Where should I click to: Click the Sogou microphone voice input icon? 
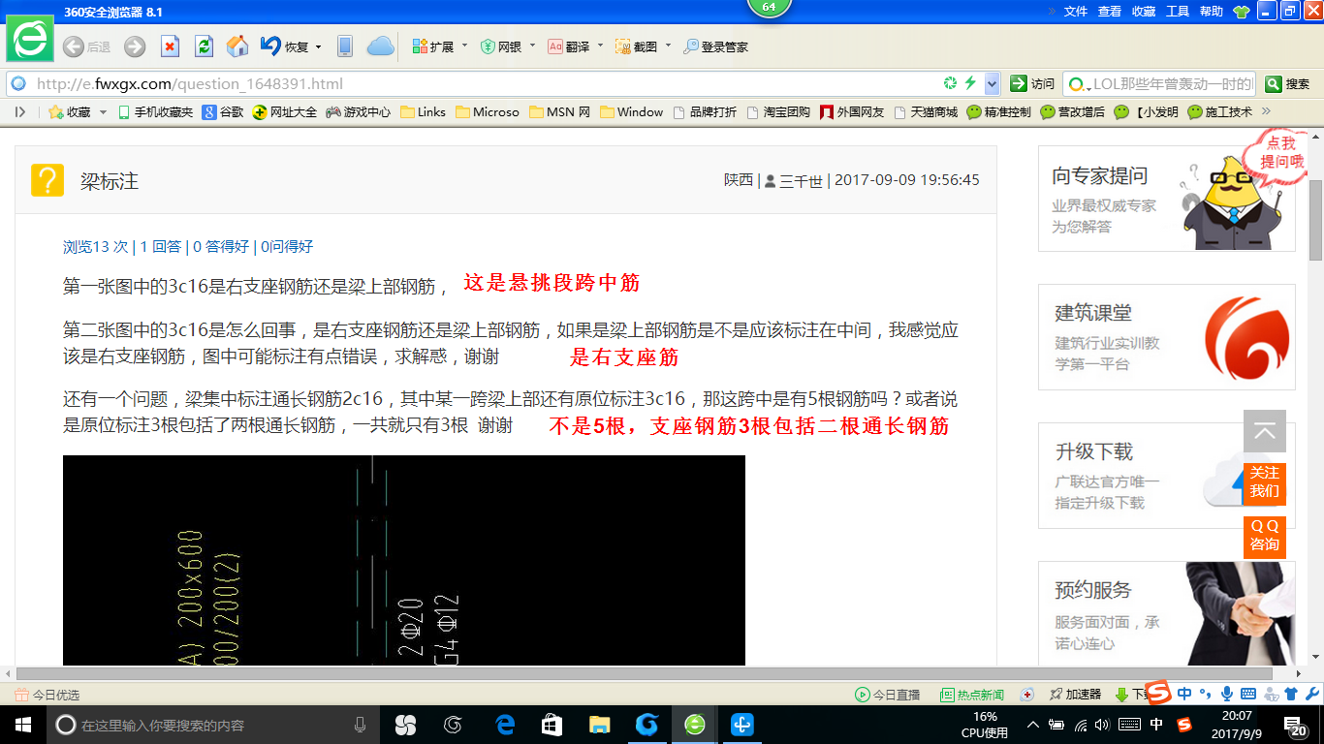pyautogui.click(x=1227, y=694)
